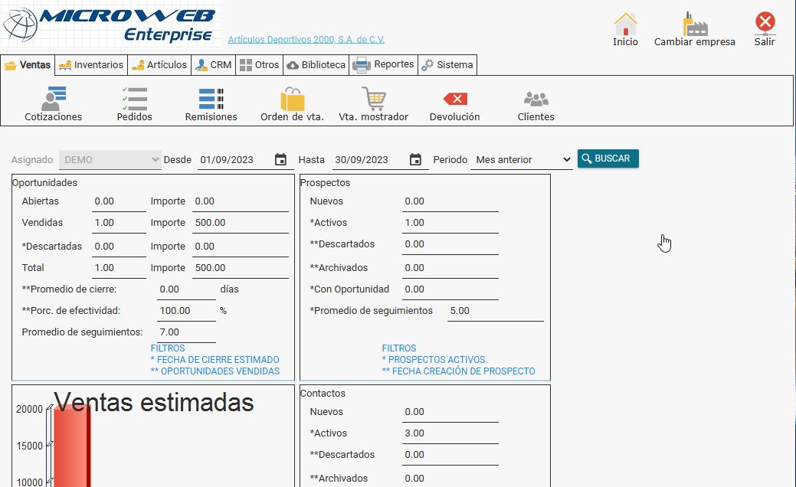
Task: Open Vta. mostrador cart icon
Action: pos(373,100)
